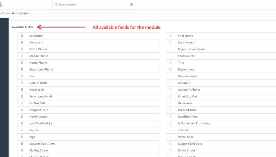Screen dimensions: 276x157
Task: Select the starred field label
Action: [183, 130]
